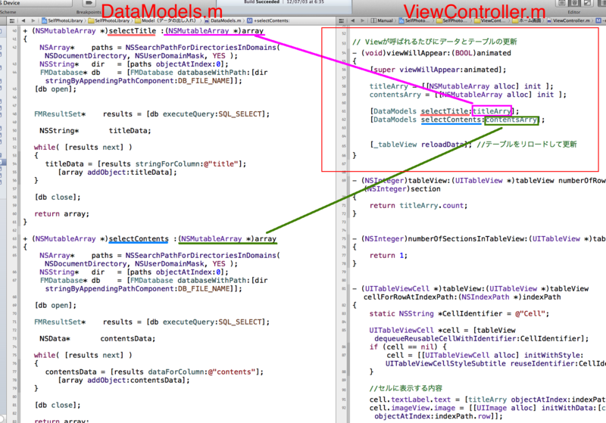Viewport: 606px width, 423px height.
Task: Click cell.textLabel.text assignment line
Action: [x=487, y=400]
